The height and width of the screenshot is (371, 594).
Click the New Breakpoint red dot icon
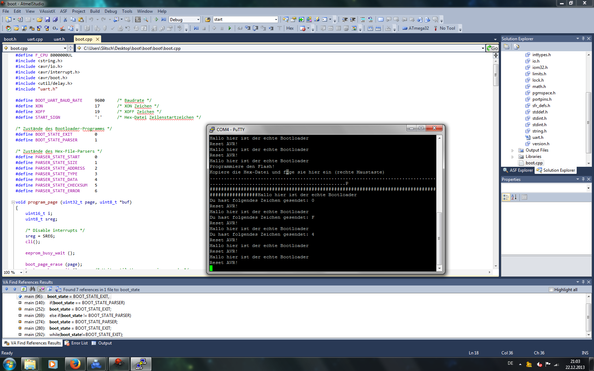click(x=303, y=28)
